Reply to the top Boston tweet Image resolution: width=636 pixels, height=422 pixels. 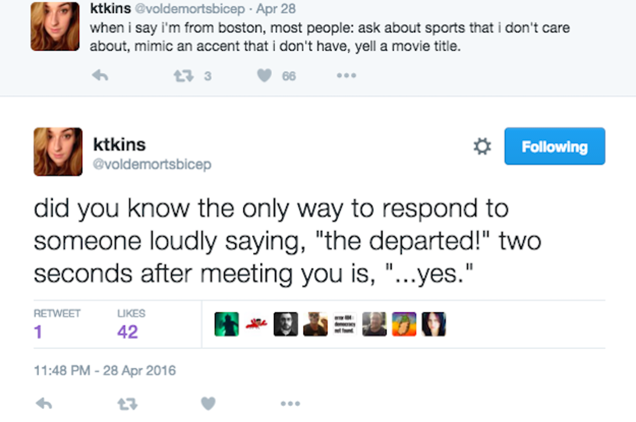tap(100, 76)
